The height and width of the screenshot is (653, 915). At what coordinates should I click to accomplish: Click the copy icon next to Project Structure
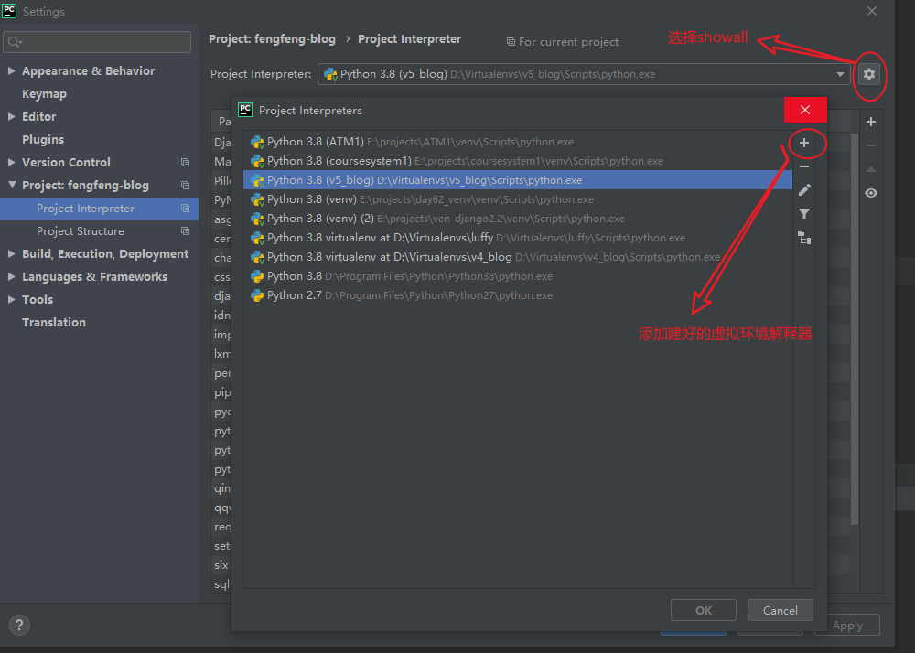[185, 230]
